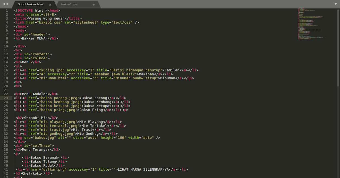The height and width of the screenshot is (178, 340).
Task: Click the 'header' div id value
Action: coord(40,34)
